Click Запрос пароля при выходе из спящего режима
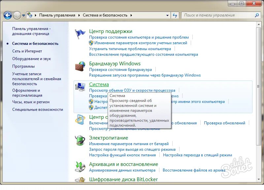Image resolution: width=264 pixels, height=190 pixels. point(132,149)
